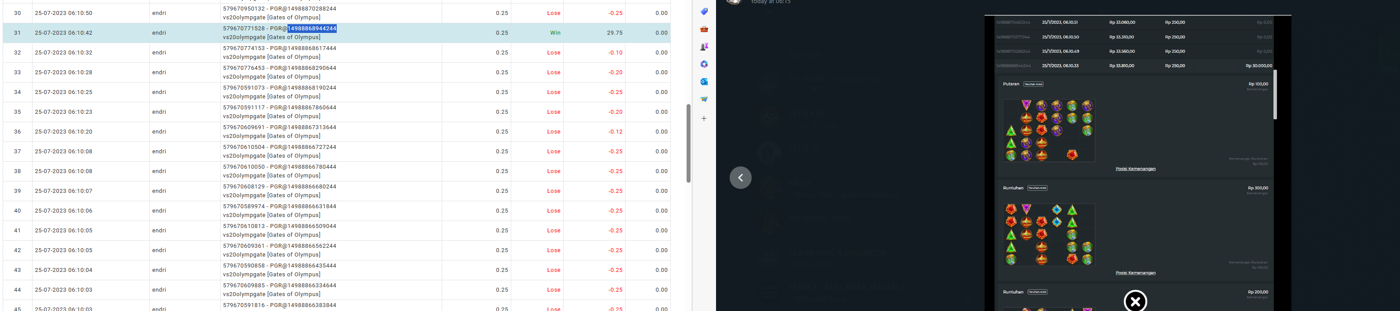
Task: Click the Rp 100,00 Kemenangan amount
Action: pos(1258,84)
